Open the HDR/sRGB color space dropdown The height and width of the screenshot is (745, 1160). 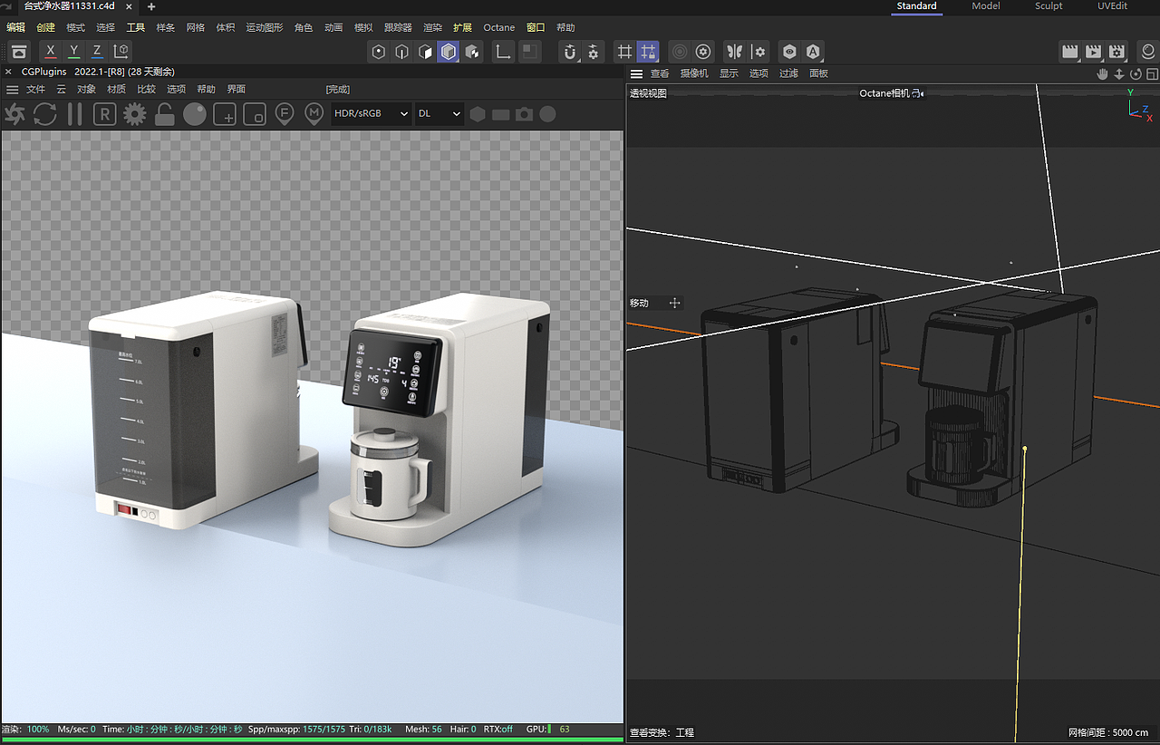[371, 114]
